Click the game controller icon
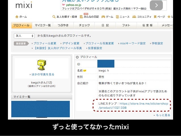This screenshot has height=136, width=181. (103, 17)
